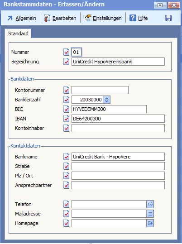The width and height of the screenshot is (182, 244).
Task: Close the Bankstammdaten window
Action: pyautogui.click(x=174, y=5)
